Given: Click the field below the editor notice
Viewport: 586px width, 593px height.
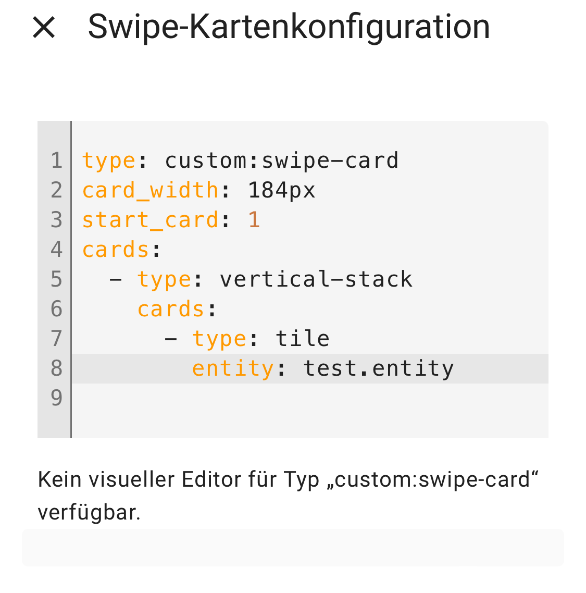Looking at the screenshot, I should tap(293, 548).
